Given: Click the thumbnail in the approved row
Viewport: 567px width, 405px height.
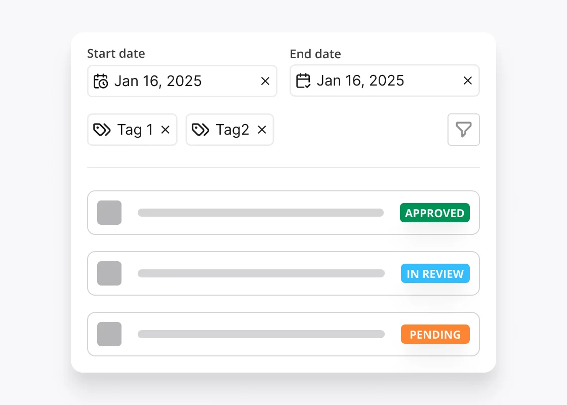Looking at the screenshot, I should pos(109,213).
